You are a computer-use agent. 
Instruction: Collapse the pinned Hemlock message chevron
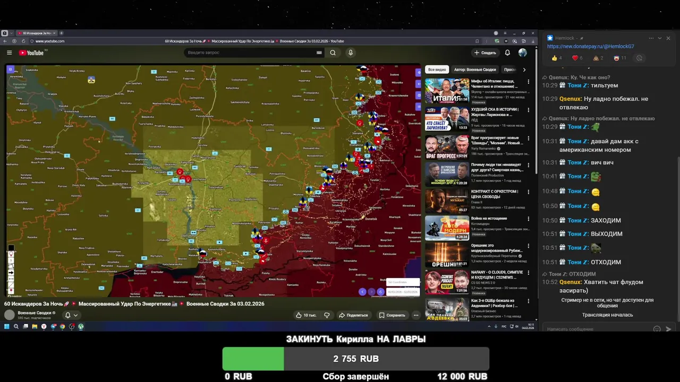click(x=660, y=38)
